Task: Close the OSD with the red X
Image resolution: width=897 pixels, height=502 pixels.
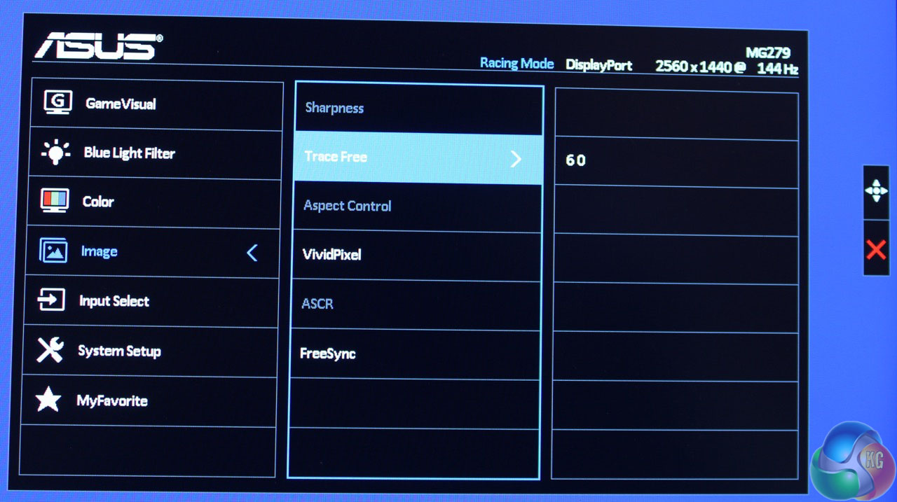Action: tap(876, 249)
